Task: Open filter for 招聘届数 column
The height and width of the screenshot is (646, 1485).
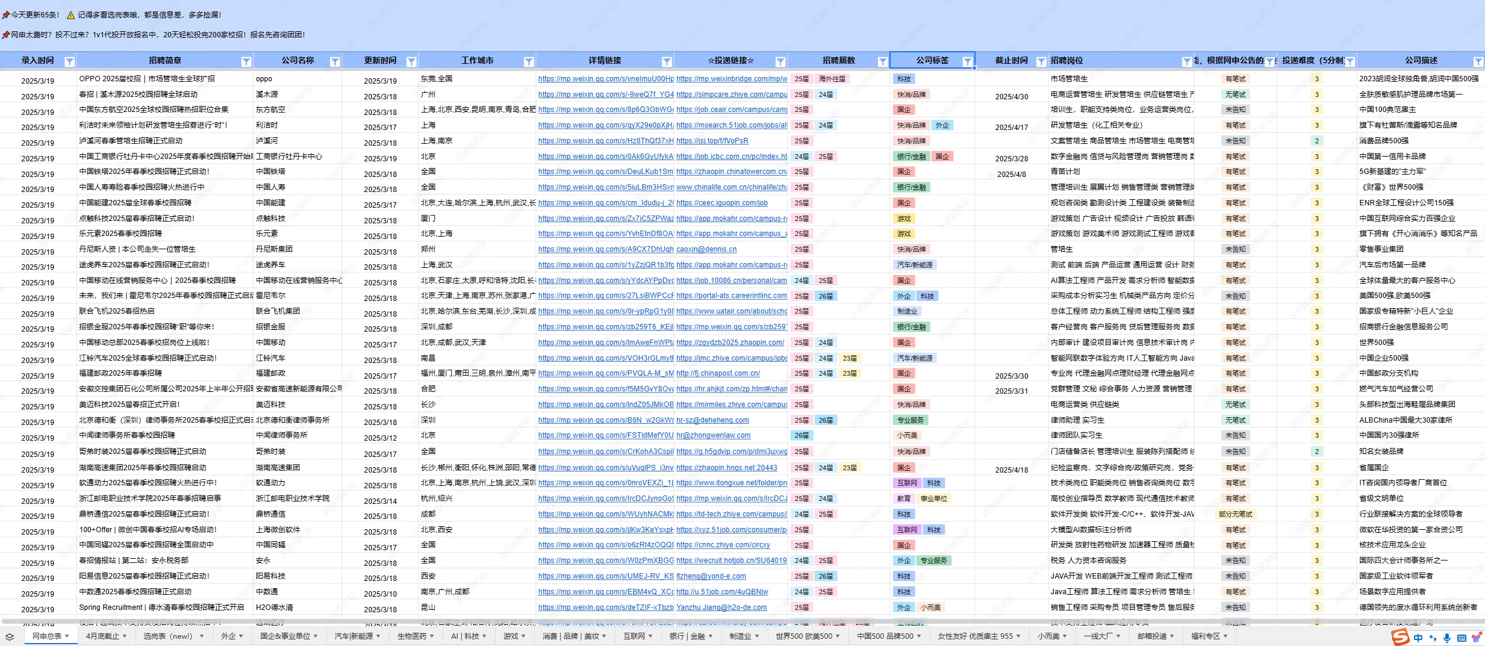Action: [882, 61]
